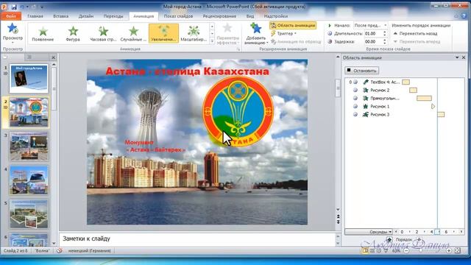This screenshot has width=471, height=265.
Task: Undo the last action in quick access toolbar
Action: (23, 7)
